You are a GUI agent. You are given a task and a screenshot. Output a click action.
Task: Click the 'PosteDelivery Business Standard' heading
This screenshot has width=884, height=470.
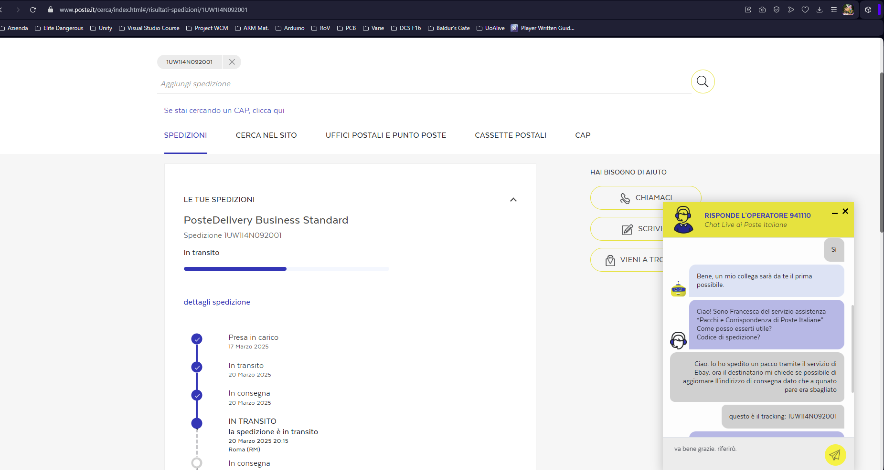pyautogui.click(x=266, y=220)
